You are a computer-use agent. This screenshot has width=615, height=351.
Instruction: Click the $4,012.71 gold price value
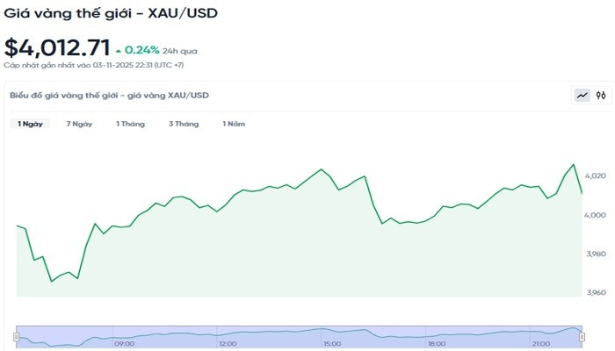(x=57, y=48)
